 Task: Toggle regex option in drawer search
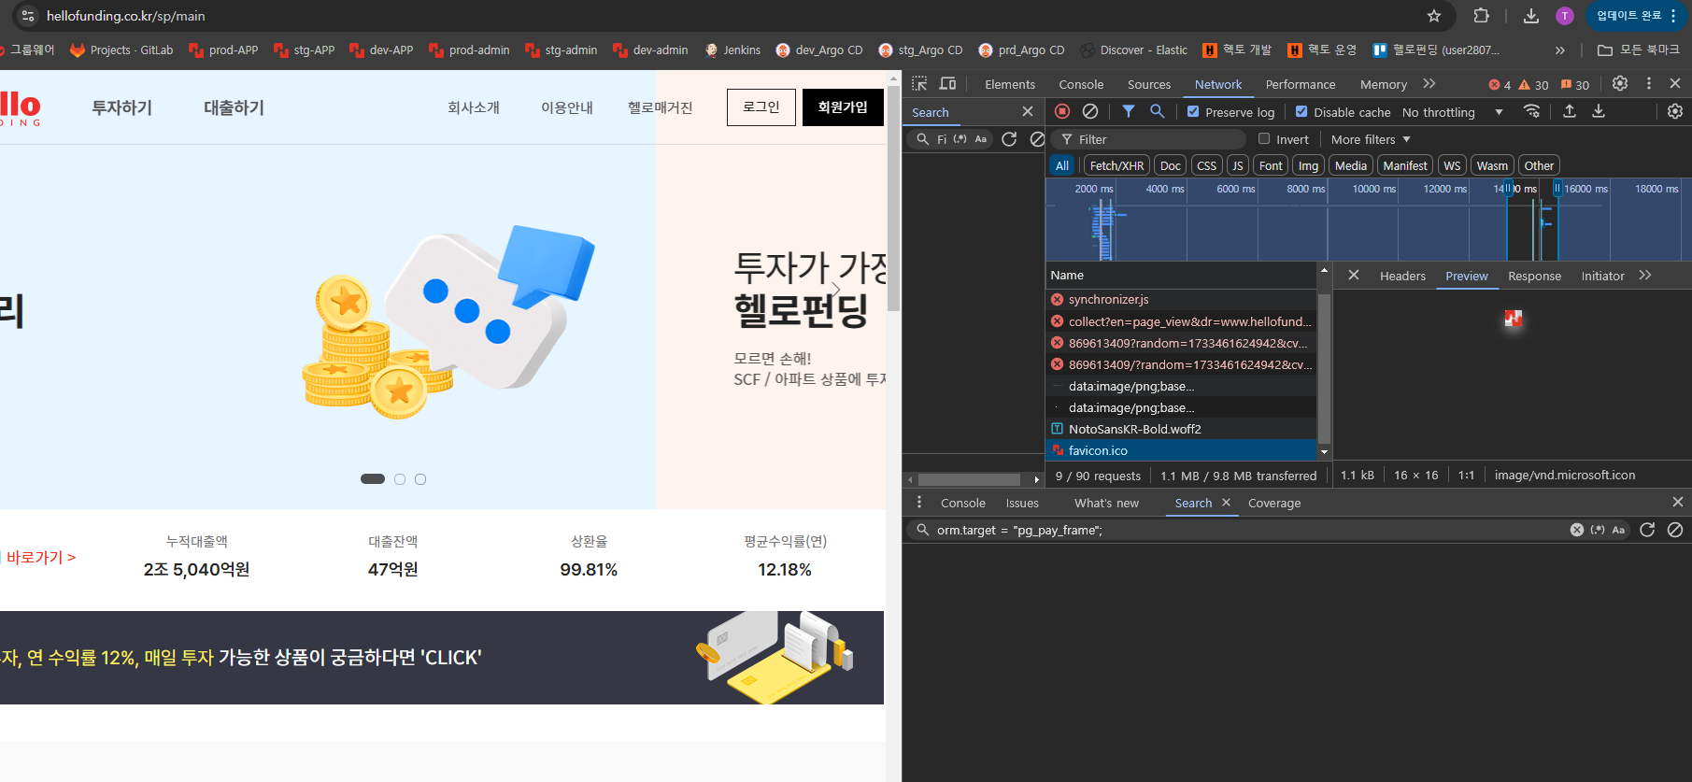(1598, 530)
